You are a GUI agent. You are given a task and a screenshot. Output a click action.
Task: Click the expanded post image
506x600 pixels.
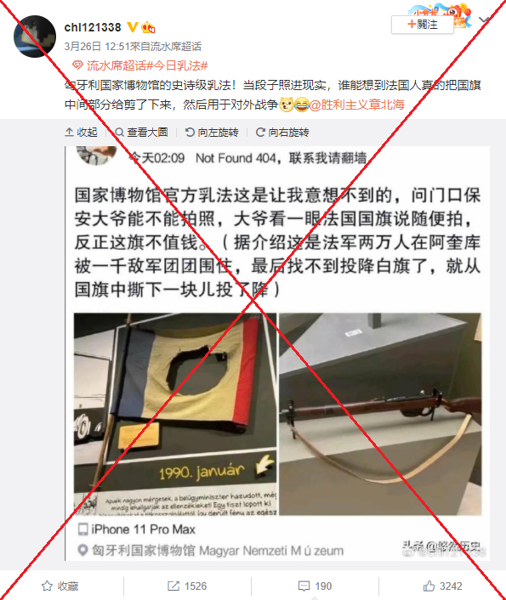pyautogui.click(x=277, y=354)
